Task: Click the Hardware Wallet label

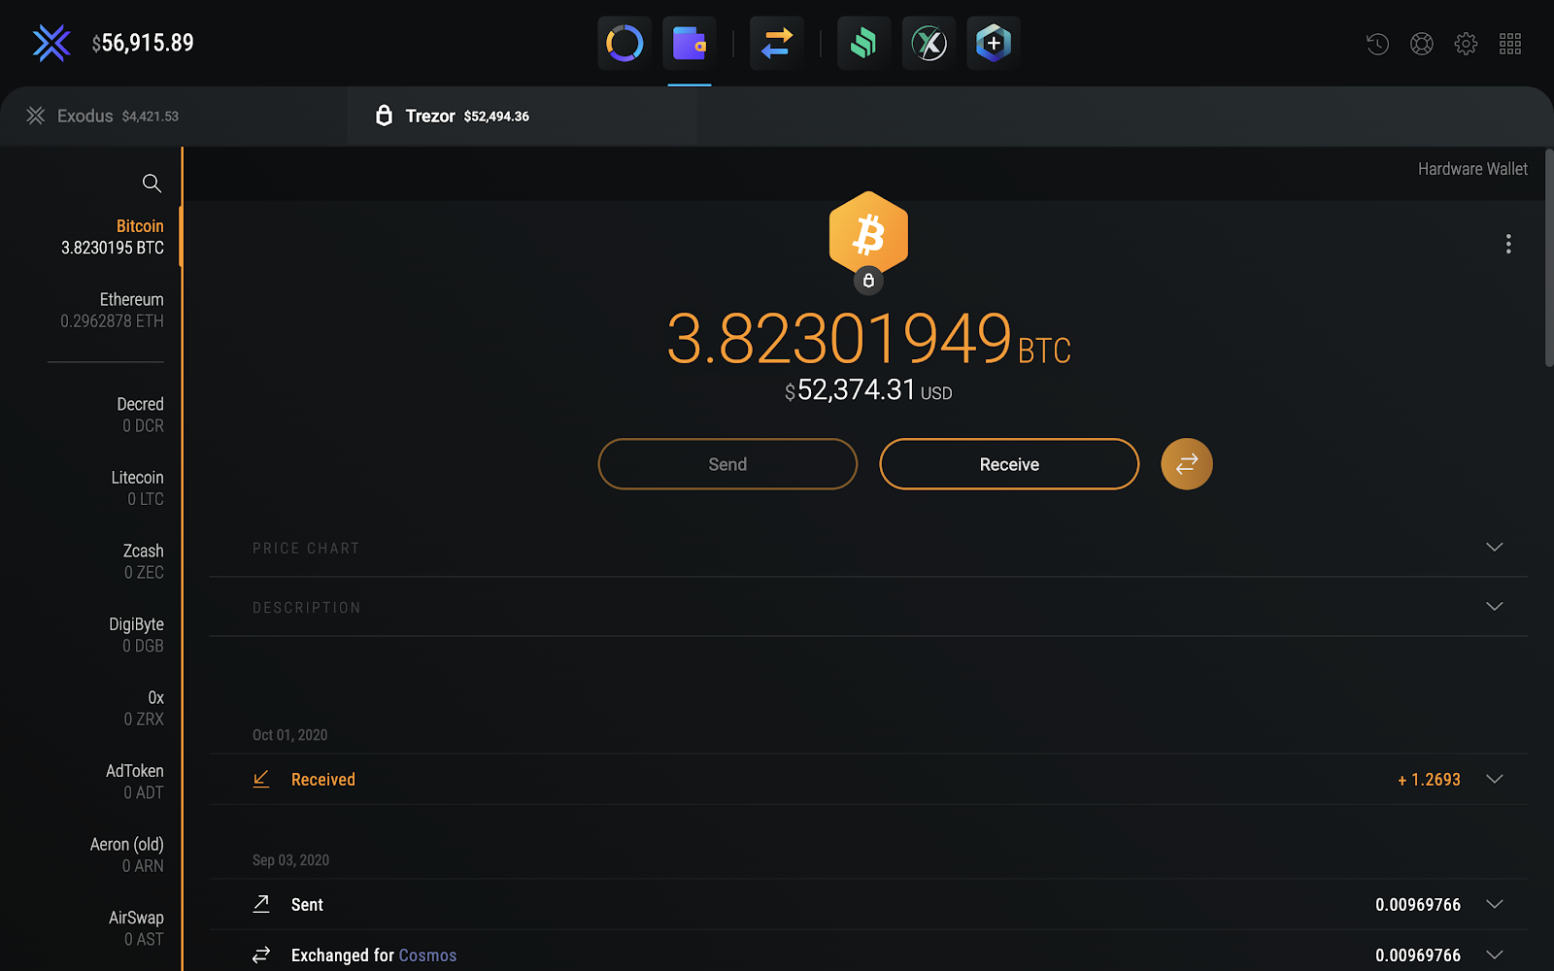Action: point(1472,169)
